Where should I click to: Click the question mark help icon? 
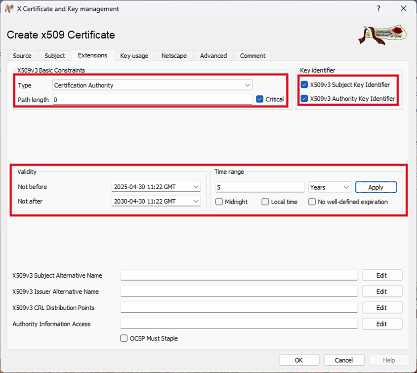(x=378, y=9)
